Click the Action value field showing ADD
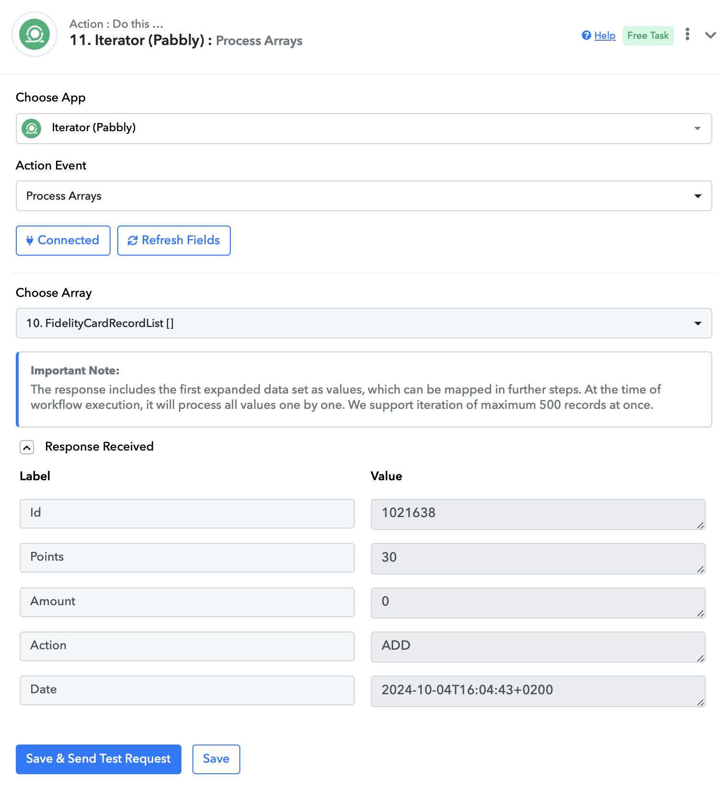720x790 pixels. [538, 647]
